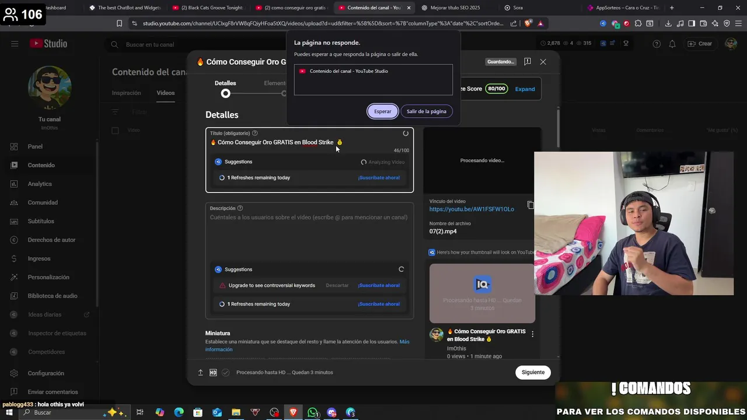The height and width of the screenshot is (420, 747).
Task: Open the help icon in Studio header
Action: coord(657,44)
